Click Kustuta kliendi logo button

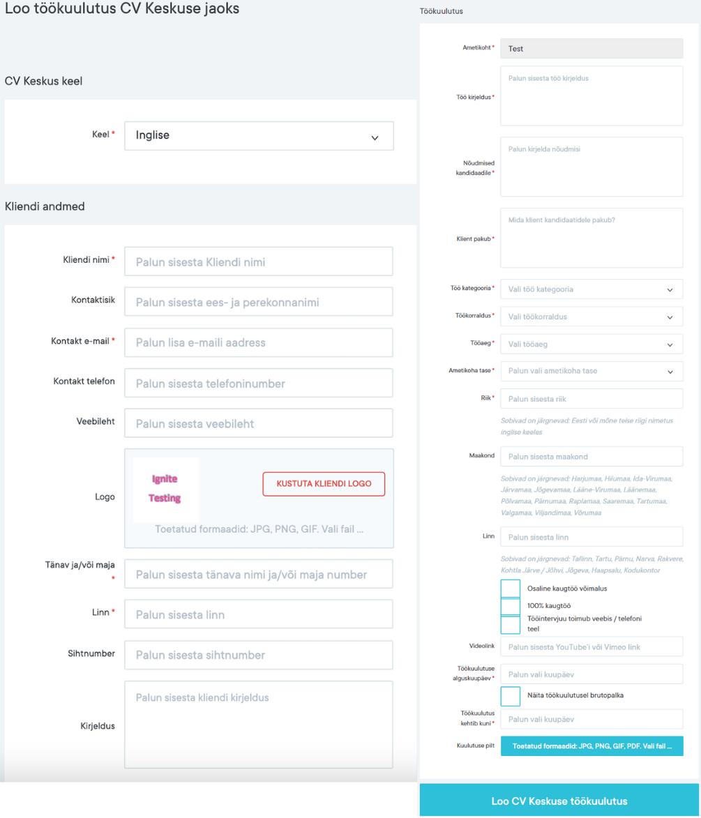click(324, 484)
